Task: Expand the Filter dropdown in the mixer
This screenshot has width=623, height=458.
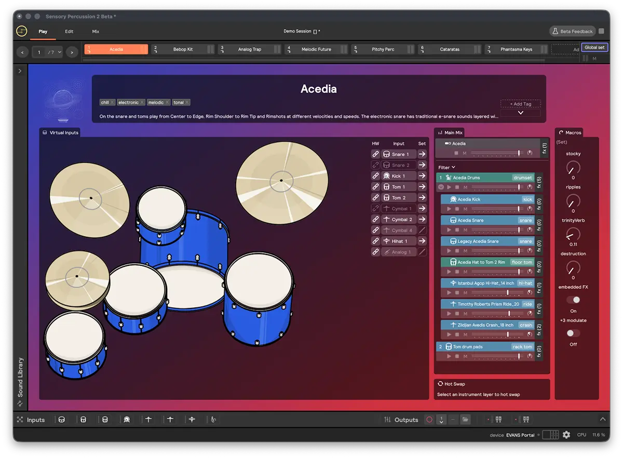Action: [446, 167]
